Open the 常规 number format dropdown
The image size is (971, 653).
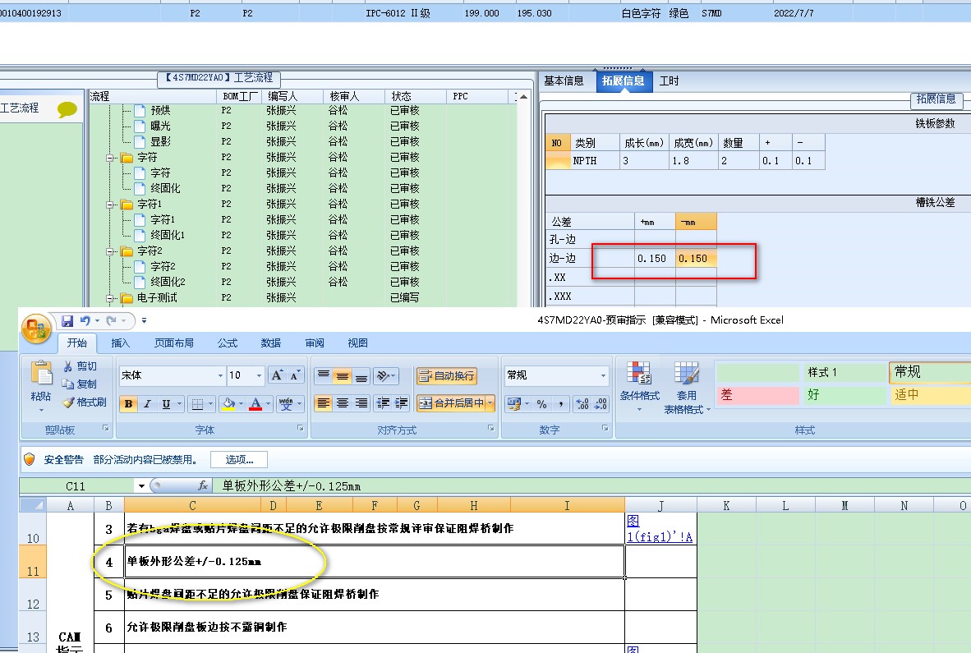[x=603, y=375]
